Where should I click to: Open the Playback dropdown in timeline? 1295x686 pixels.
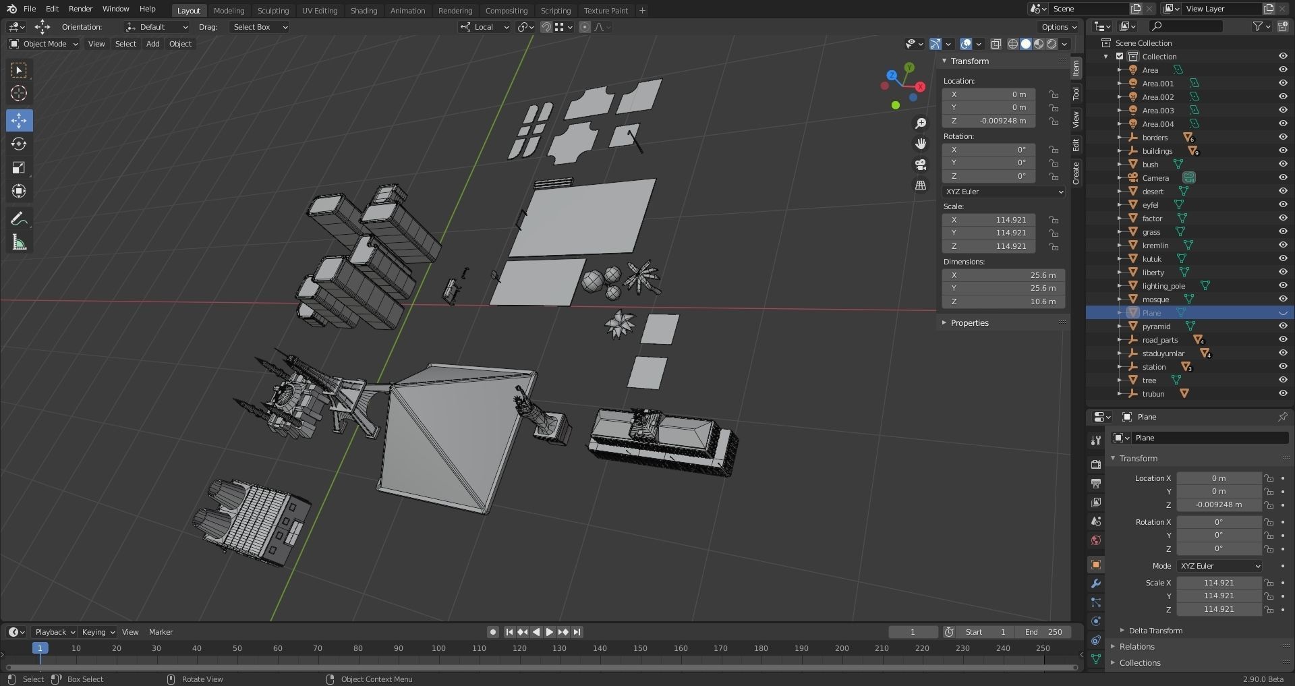coord(55,632)
